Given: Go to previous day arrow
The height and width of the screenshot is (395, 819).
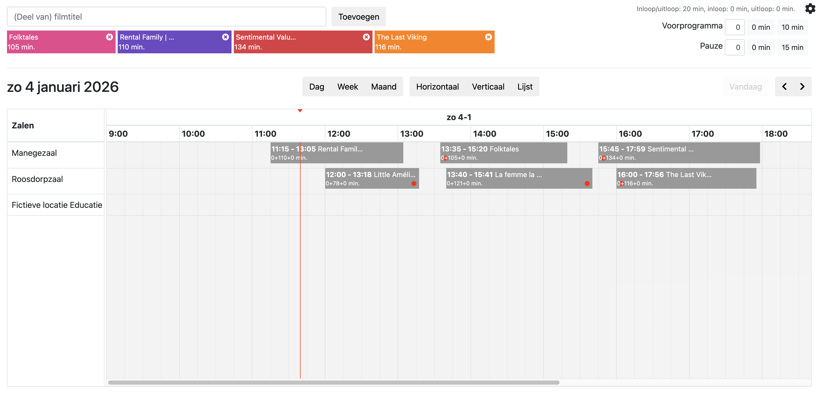Looking at the screenshot, I should click(784, 86).
